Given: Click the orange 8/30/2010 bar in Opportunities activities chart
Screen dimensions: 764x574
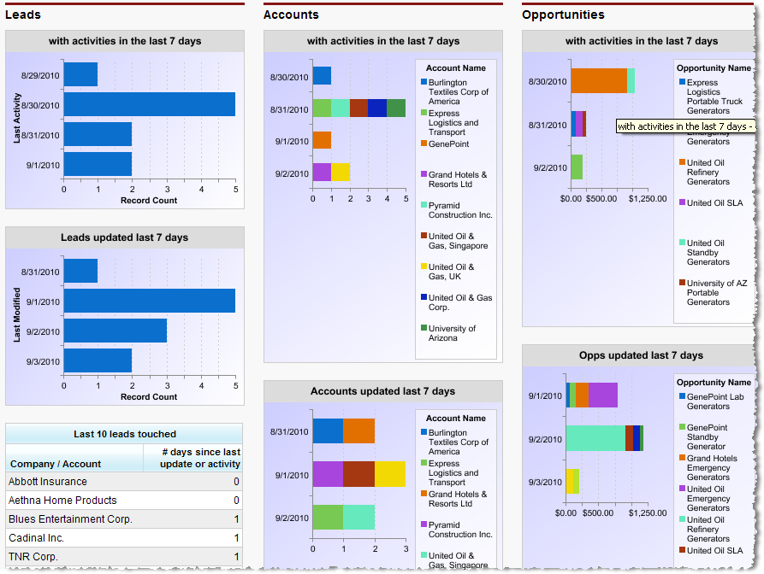Looking at the screenshot, I should coord(598,81).
